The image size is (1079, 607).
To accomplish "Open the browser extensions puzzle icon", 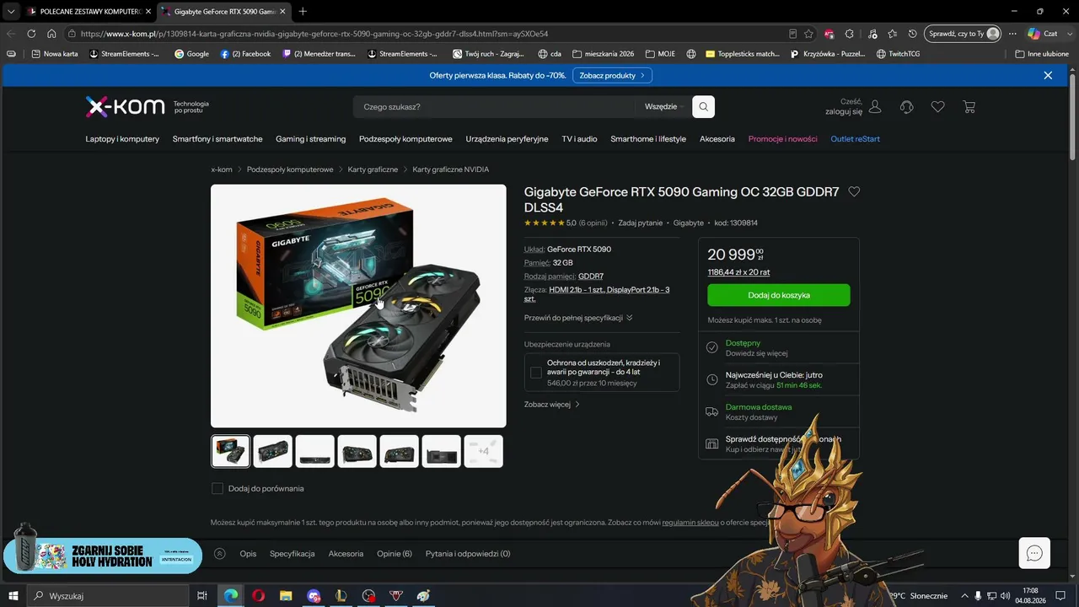I will pyautogui.click(x=850, y=34).
